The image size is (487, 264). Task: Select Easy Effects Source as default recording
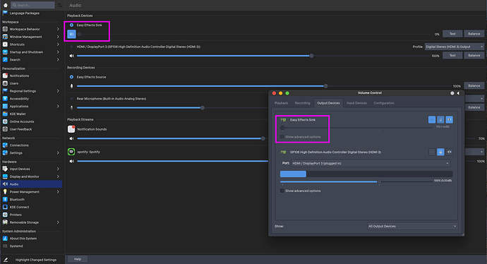coord(71,77)
